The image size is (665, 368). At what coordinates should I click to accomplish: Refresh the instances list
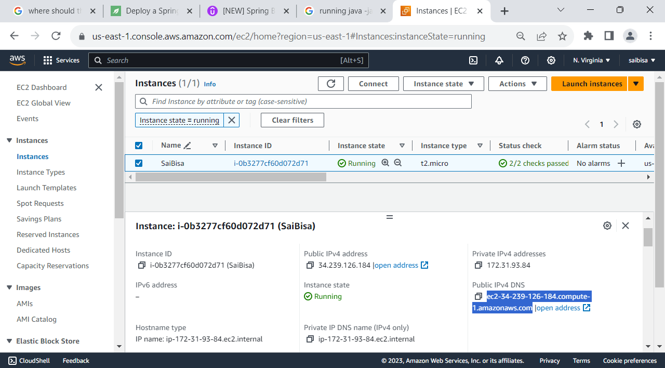tap(331, 83)
